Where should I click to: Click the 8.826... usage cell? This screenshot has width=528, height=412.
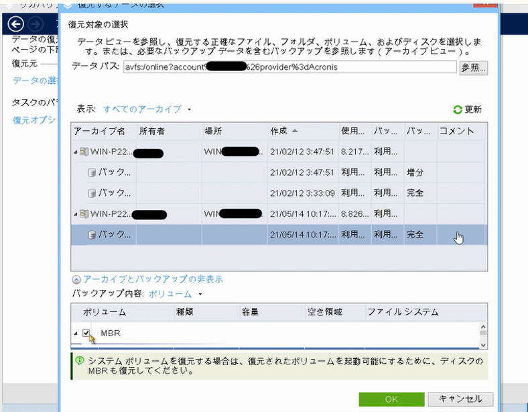(x=355, y=214)
